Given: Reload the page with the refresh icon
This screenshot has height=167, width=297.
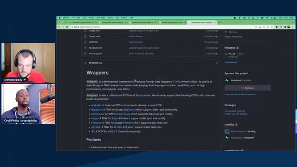Looking at the screenshot, I should [67, 27].
